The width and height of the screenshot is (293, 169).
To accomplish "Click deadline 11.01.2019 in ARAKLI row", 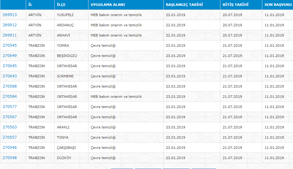I will (x=274, y=127).
